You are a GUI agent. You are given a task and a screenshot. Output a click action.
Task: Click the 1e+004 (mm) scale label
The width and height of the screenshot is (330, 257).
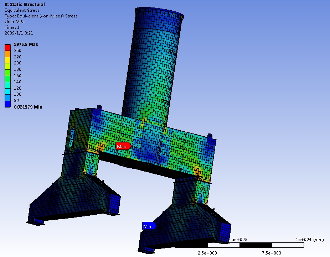coord(309,239)
